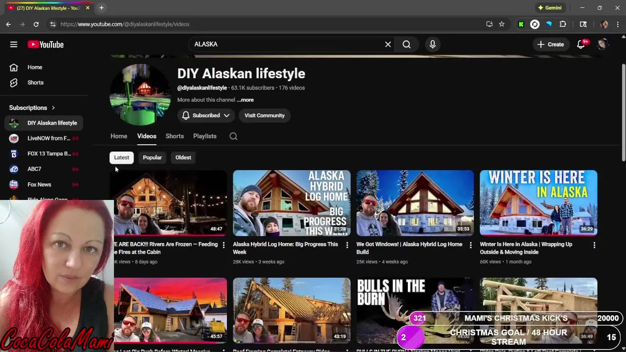This screenshot has width=626, height=352.
Task: Select the Oldest sort chip
Action: (183, 157)
